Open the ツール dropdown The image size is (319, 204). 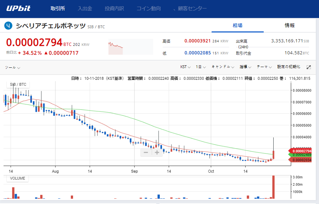pos(12,67)
